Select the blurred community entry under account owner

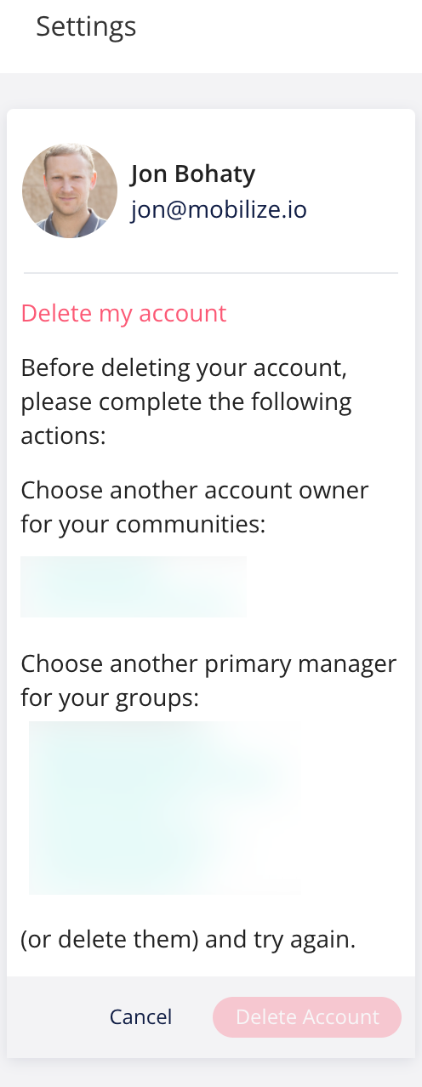click(134, 586)
